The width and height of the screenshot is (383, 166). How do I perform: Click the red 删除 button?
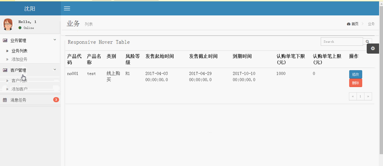356,83
